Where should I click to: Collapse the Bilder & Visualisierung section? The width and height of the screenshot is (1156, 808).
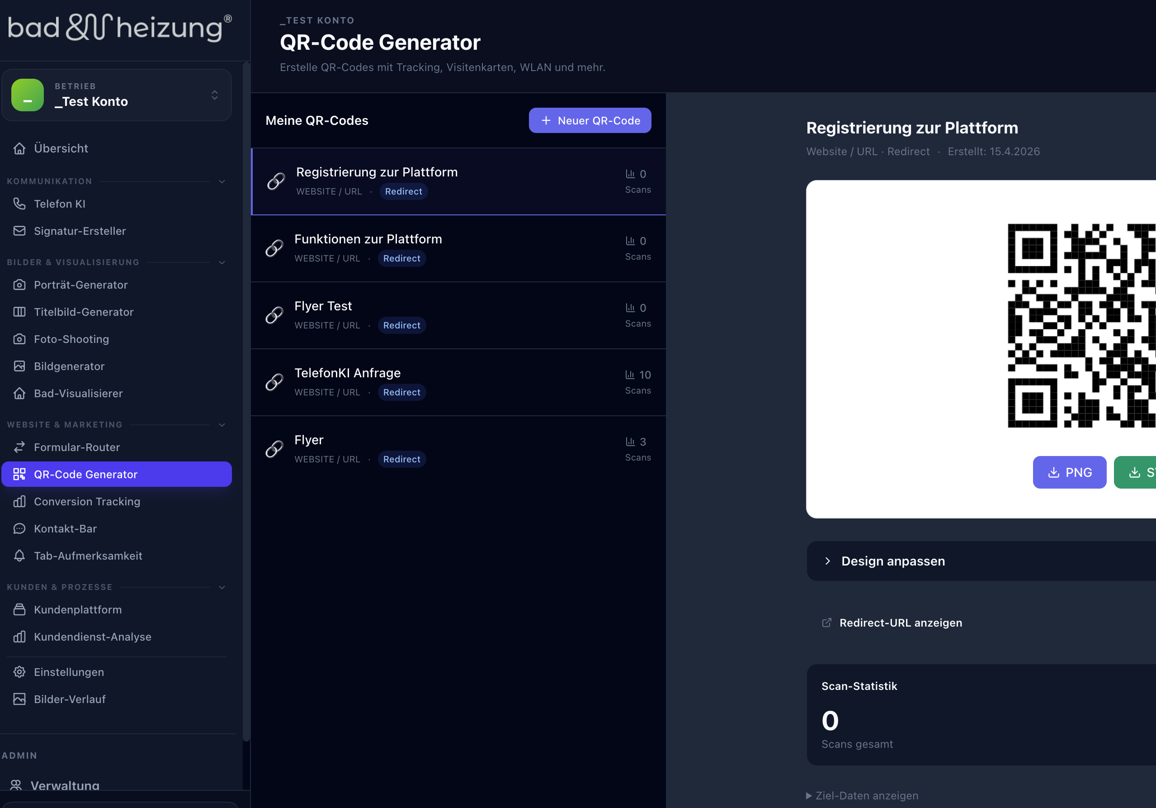222,262
